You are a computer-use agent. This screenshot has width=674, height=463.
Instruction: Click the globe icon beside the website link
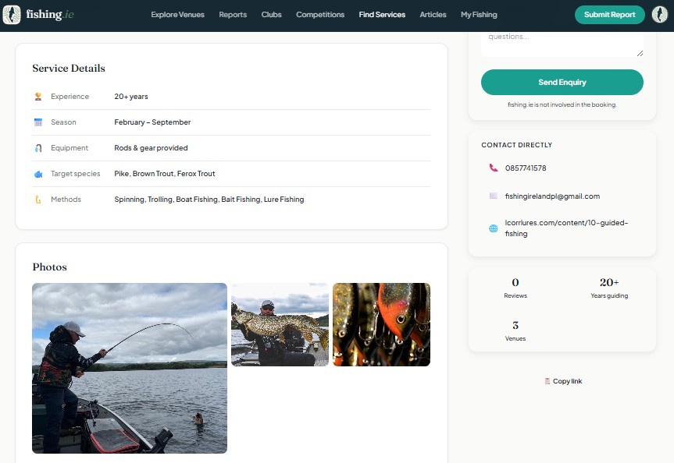[492, 228]
